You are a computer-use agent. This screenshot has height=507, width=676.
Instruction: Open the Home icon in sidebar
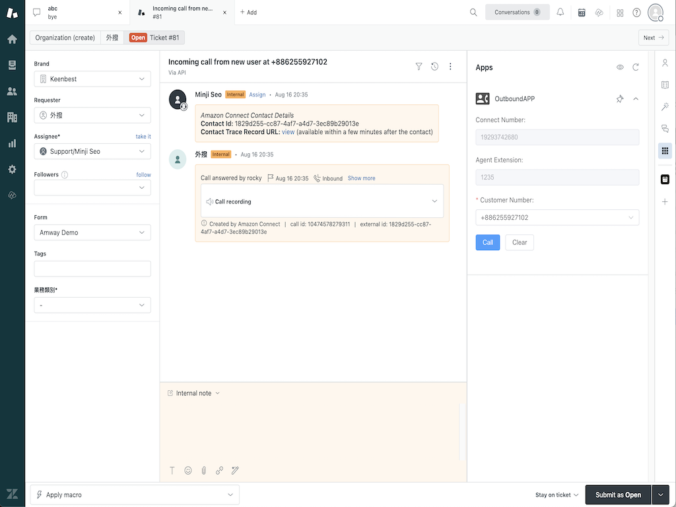tap(12, 39)
